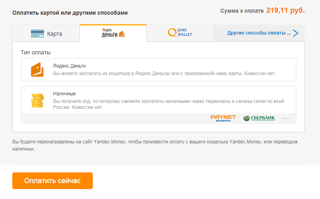
Task: Click the Яндекс Деньги logo tab
Action: pyautogui.click(x=113, y=33)
